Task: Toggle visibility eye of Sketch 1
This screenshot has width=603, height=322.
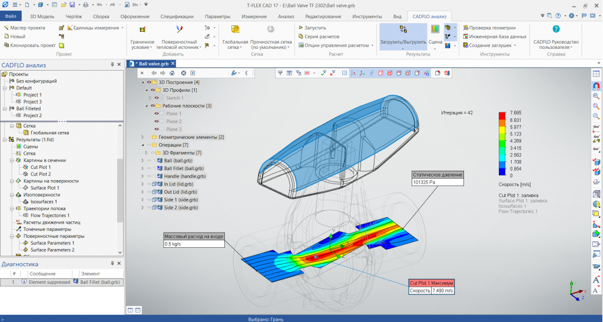Action: tap(157, 98)
